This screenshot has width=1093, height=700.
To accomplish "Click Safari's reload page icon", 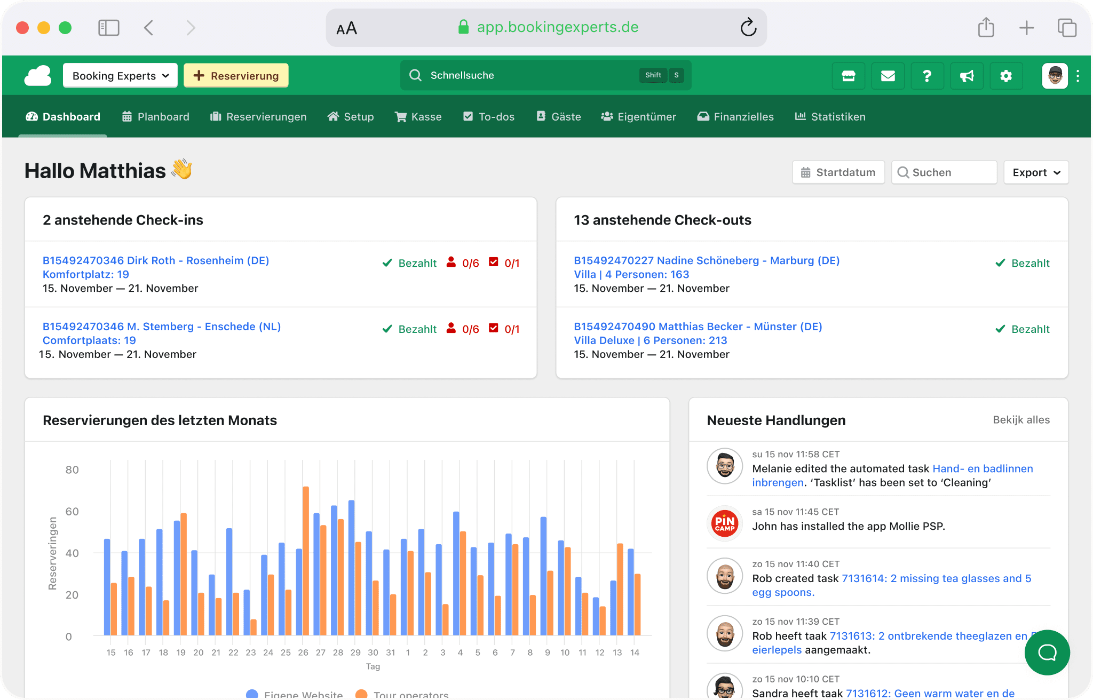I will pos(748,27).
